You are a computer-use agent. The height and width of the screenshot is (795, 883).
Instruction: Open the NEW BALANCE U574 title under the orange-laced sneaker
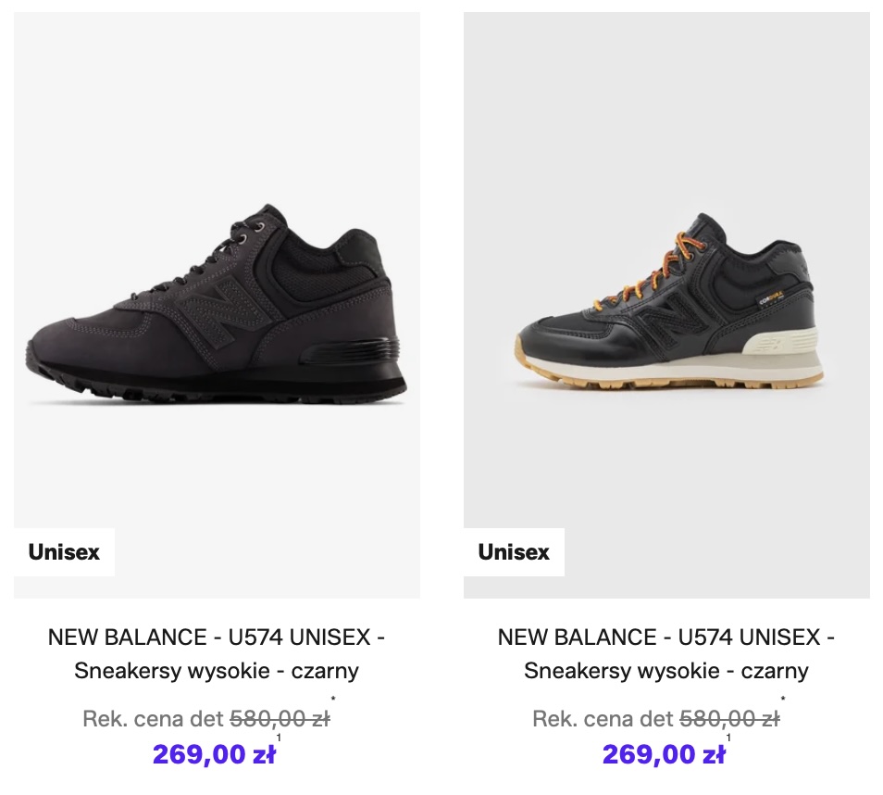pyautogui.click(x=666, y=637)
